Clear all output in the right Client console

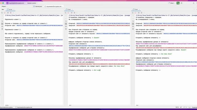point(133,29)
